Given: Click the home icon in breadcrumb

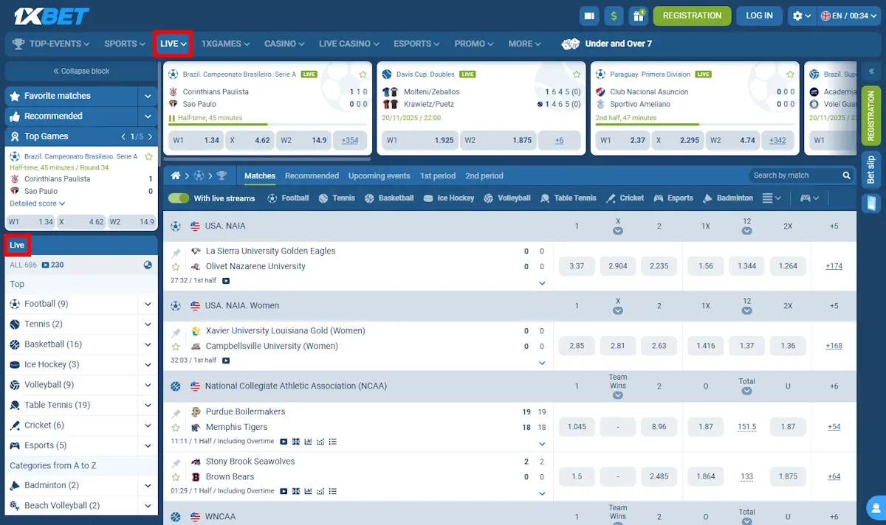Looking at the screenshot, I should [x=176, y=175].
